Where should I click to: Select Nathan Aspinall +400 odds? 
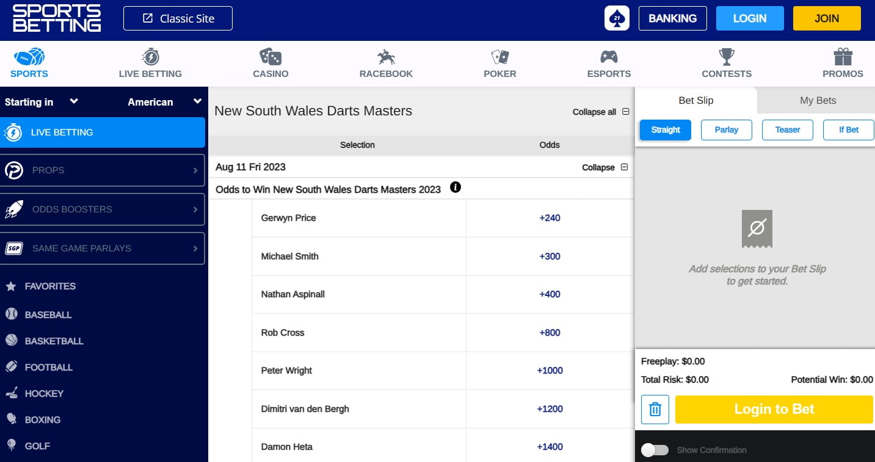point(550,294)
